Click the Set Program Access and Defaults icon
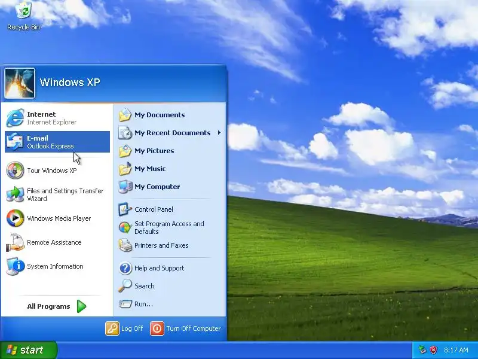The height and width of the screenshot is (359, 478). coord(125,227)
